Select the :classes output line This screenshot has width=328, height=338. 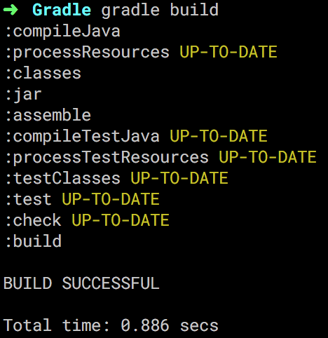tap(43, 73)
